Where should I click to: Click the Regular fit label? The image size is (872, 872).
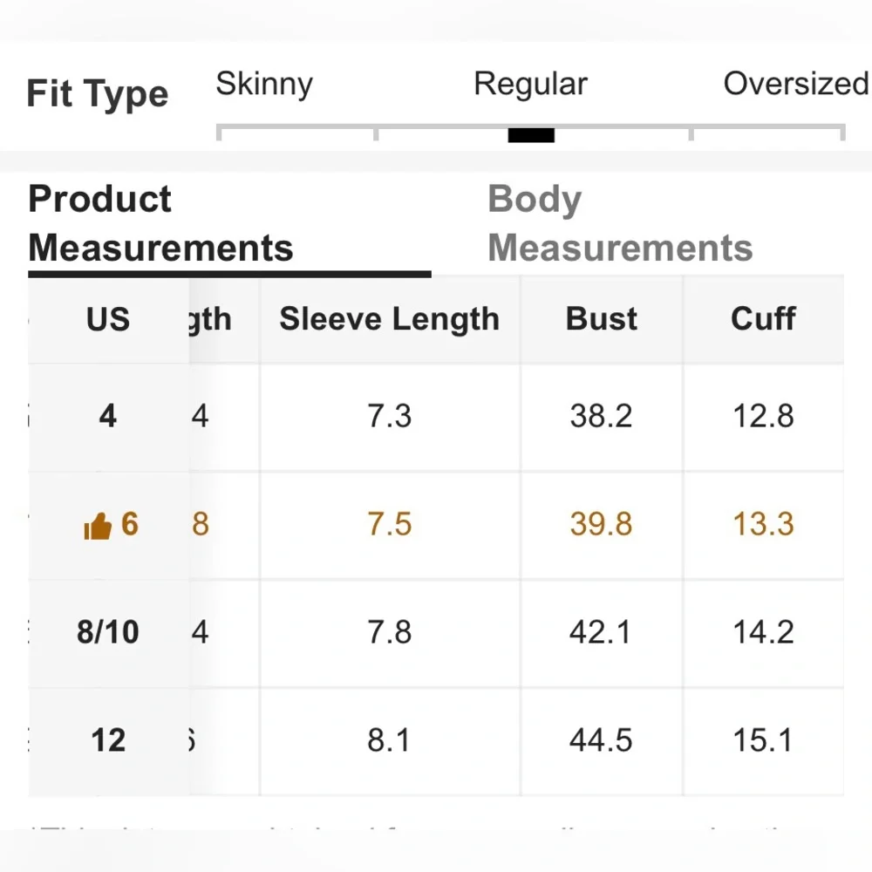(530, 84)
